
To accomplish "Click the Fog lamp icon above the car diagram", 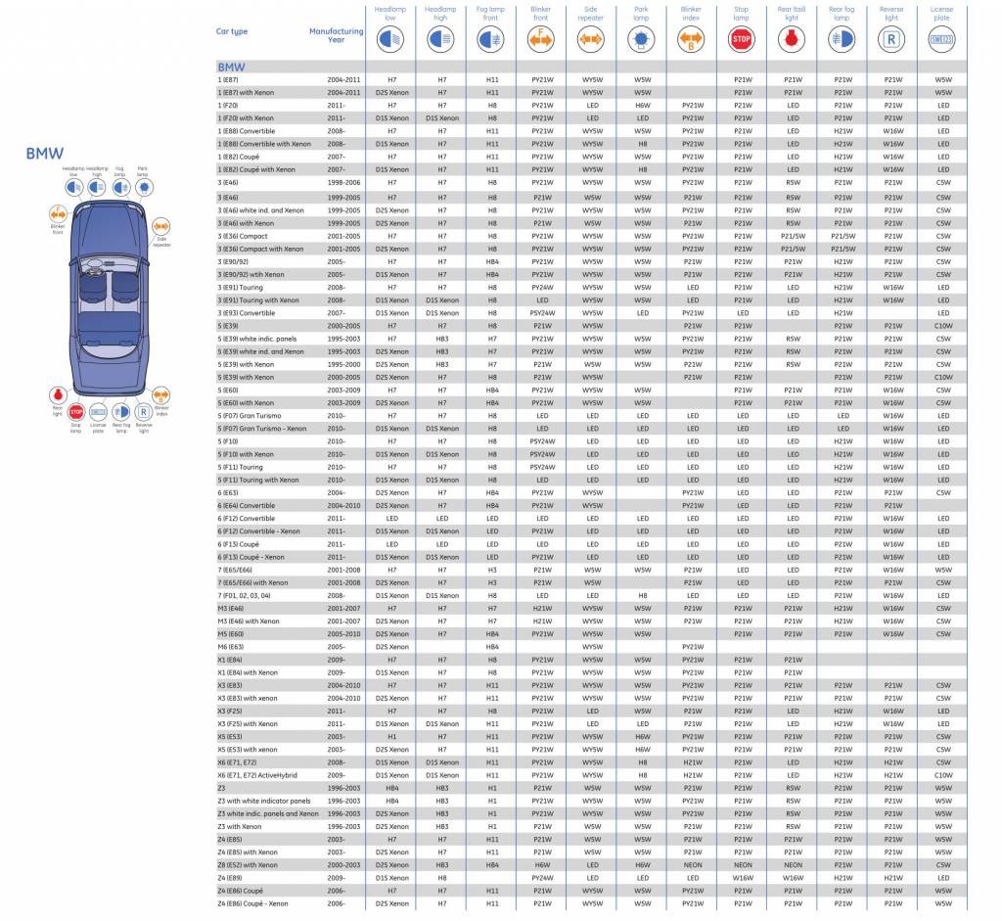I will 120,187.
